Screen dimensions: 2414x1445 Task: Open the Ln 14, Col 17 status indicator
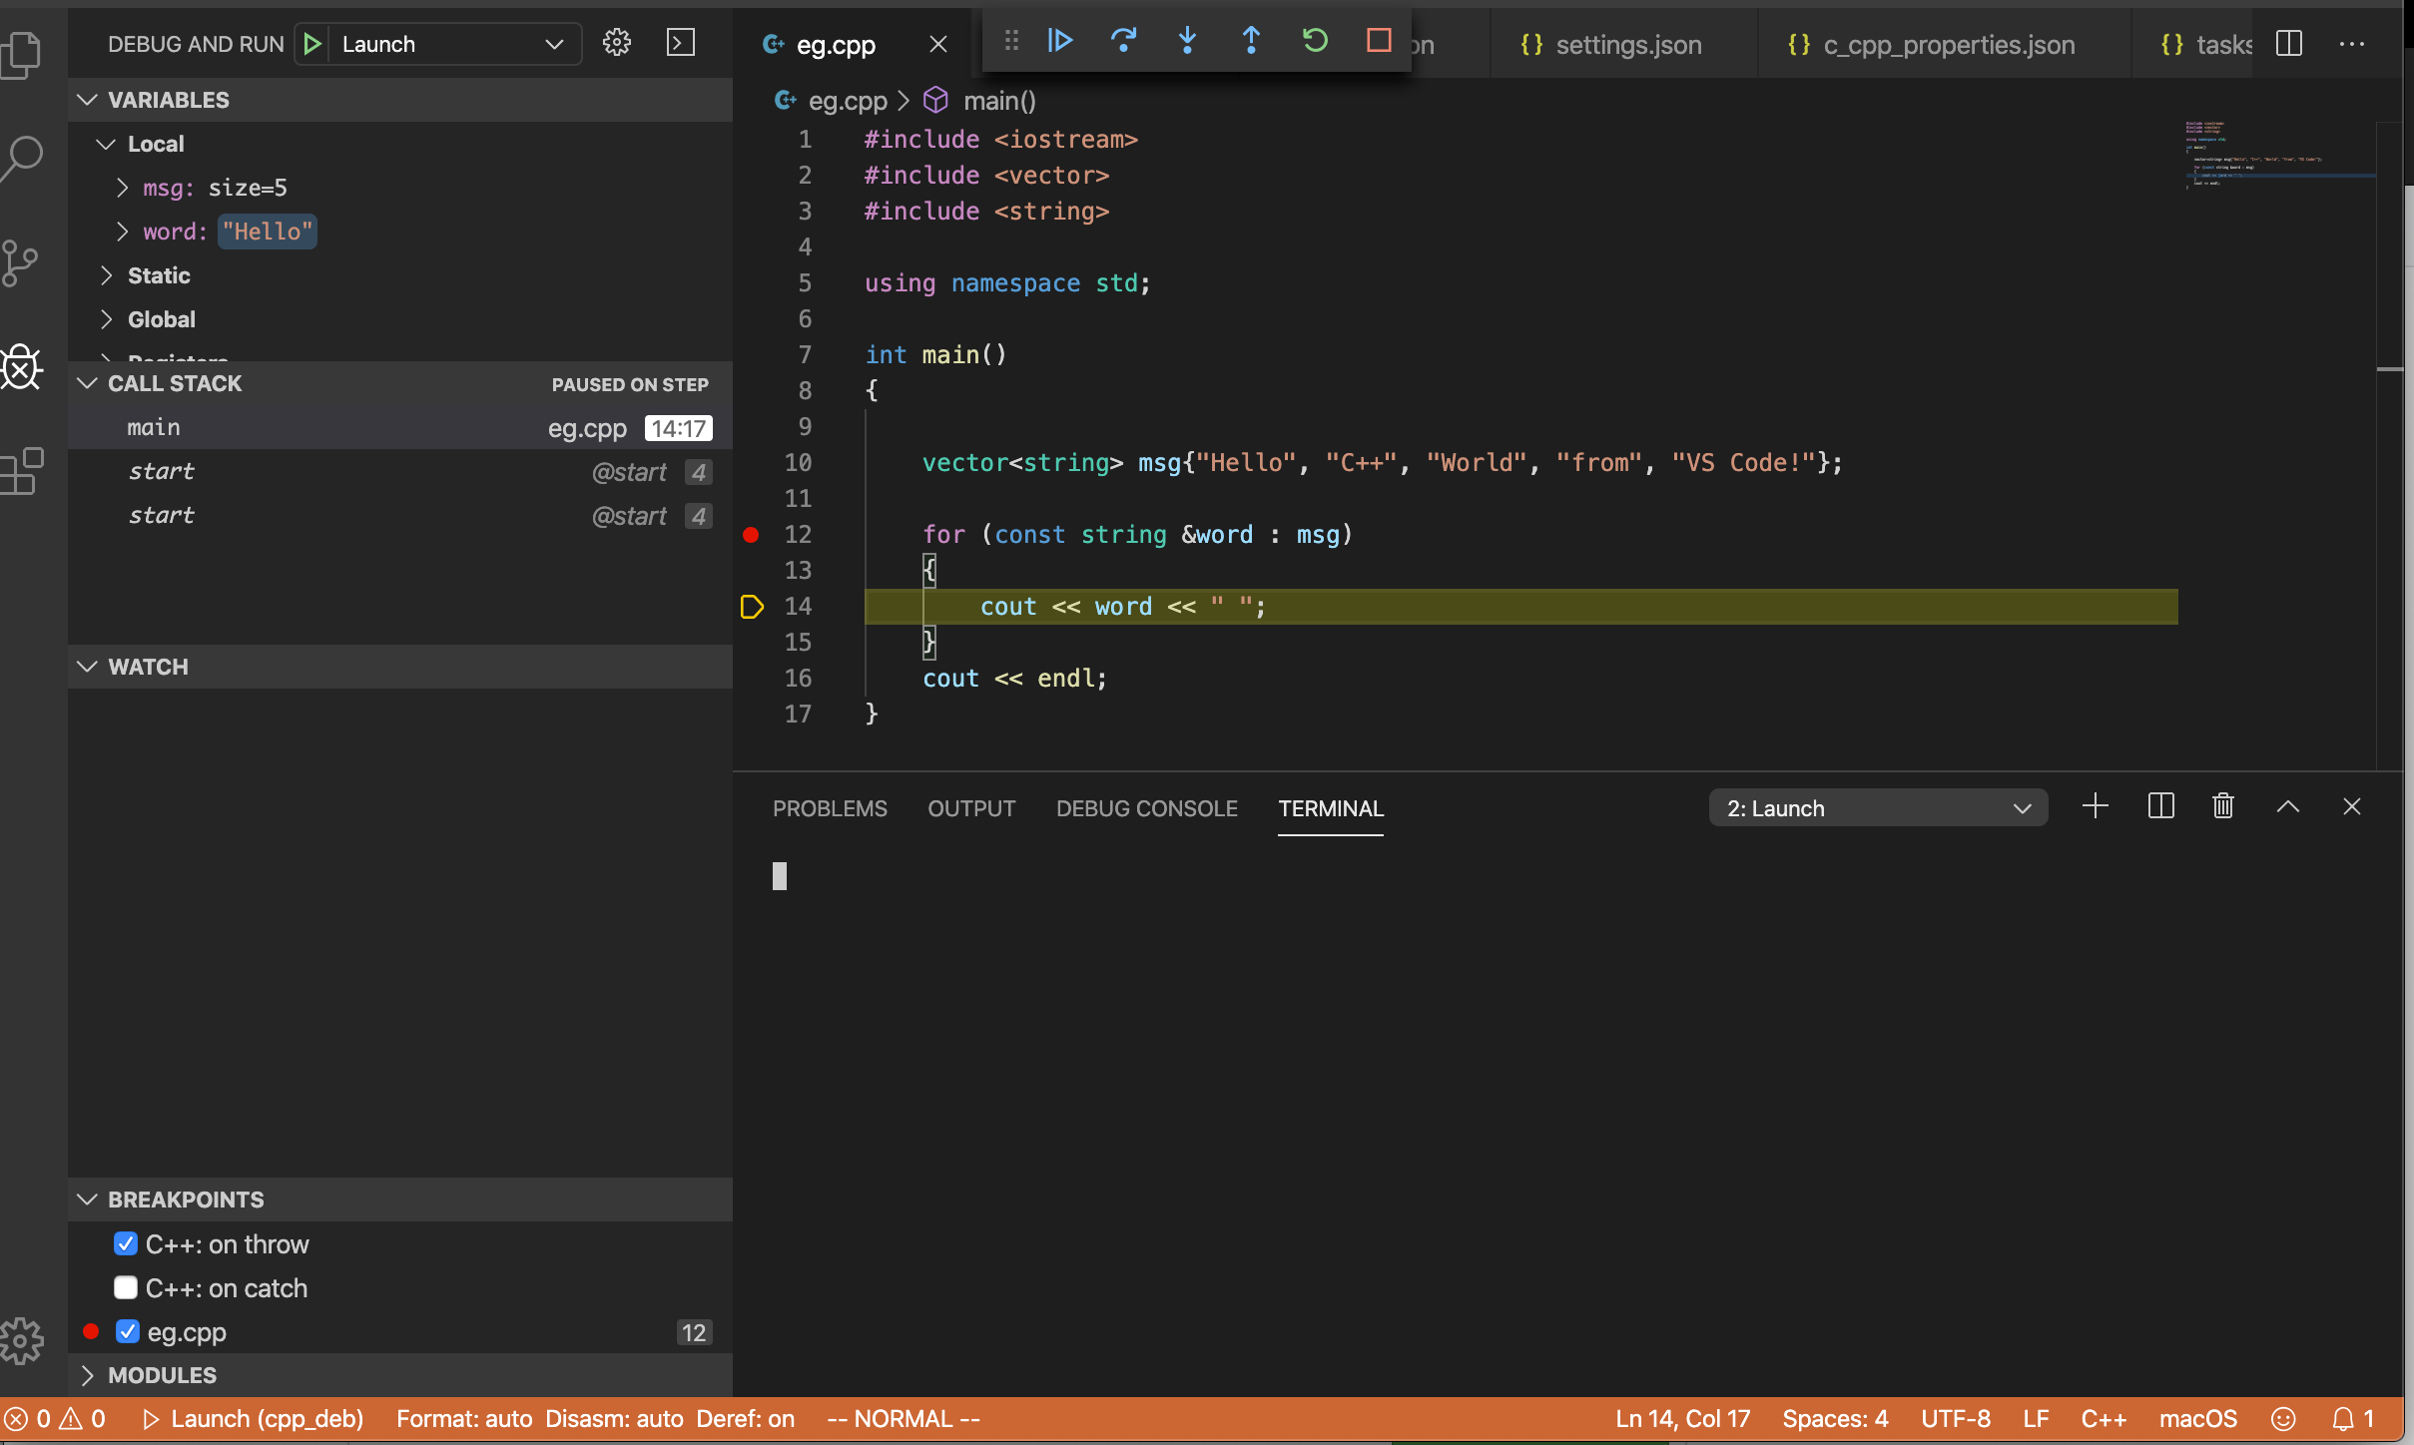[1681, 1418]
